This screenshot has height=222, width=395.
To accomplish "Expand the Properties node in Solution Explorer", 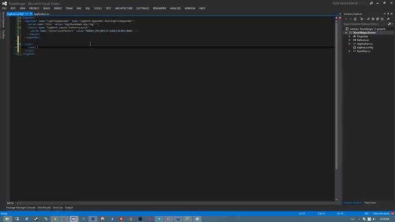I will (x=349, y=36).
